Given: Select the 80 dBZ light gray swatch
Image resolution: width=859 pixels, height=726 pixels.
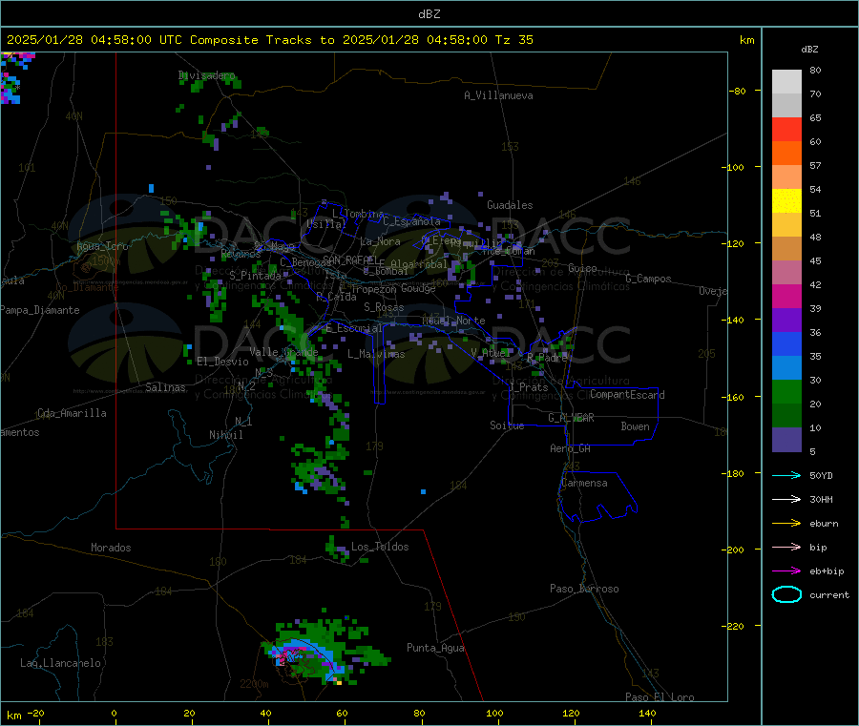Looking at the screenshot, I should pos(786,82).
